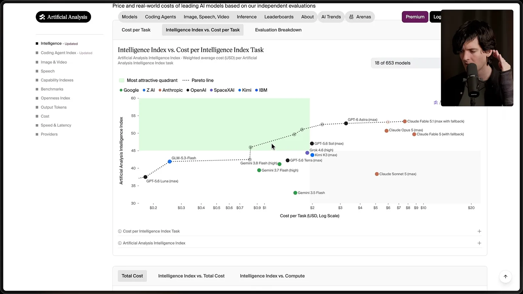Select the GPT-6 Astra (max) data point
Viewport: 523px width, 294px height.
click(x=346, y=123)
